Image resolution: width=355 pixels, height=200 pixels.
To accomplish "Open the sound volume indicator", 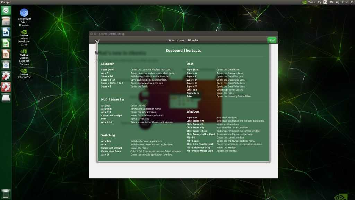I will click(337, 2).
